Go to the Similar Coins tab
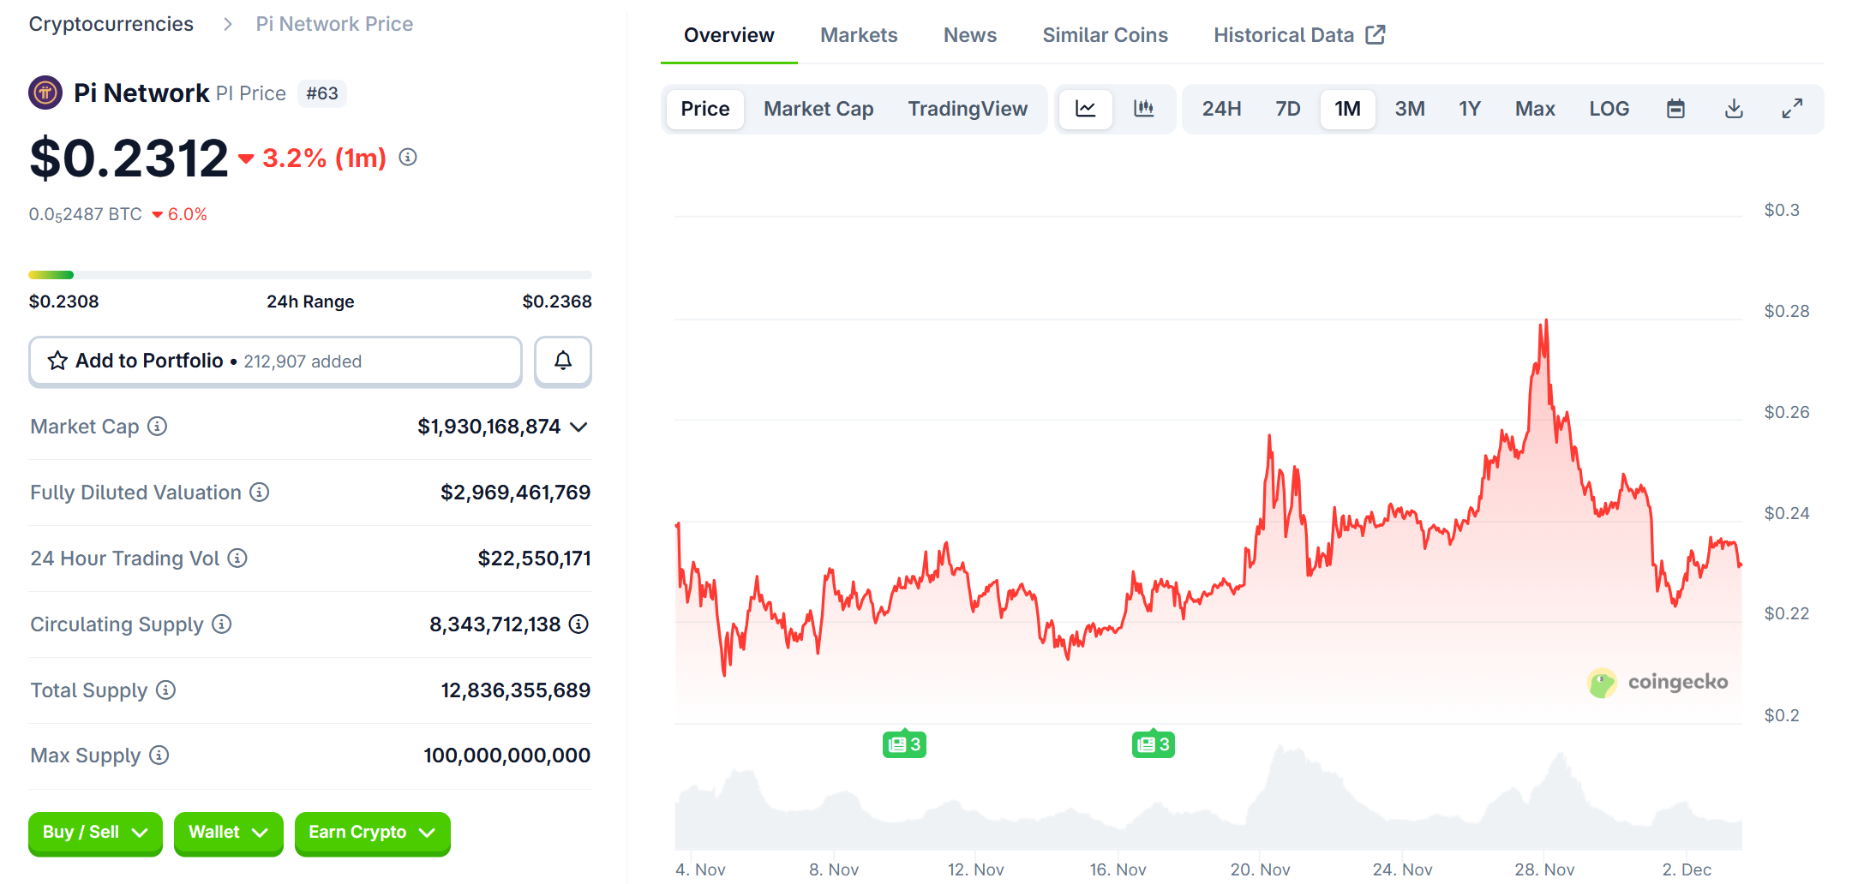 click(1105, 35)
